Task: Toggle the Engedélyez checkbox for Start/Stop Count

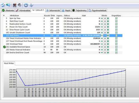Action: (116, 21)
